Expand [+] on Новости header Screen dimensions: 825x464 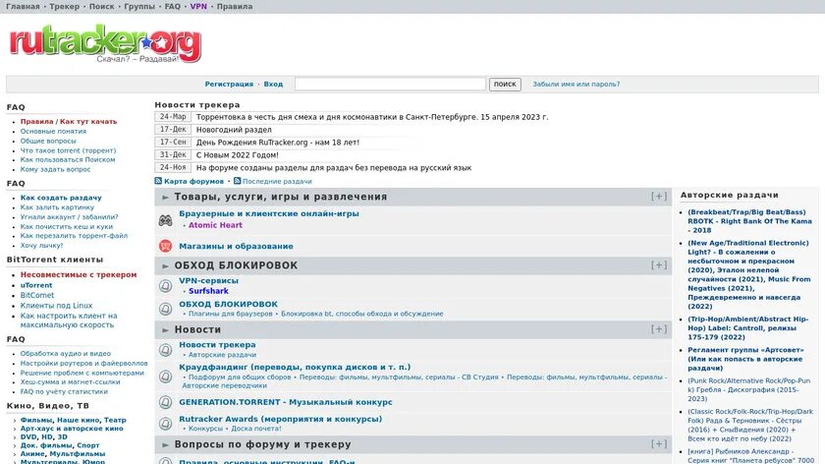(659, 329)
